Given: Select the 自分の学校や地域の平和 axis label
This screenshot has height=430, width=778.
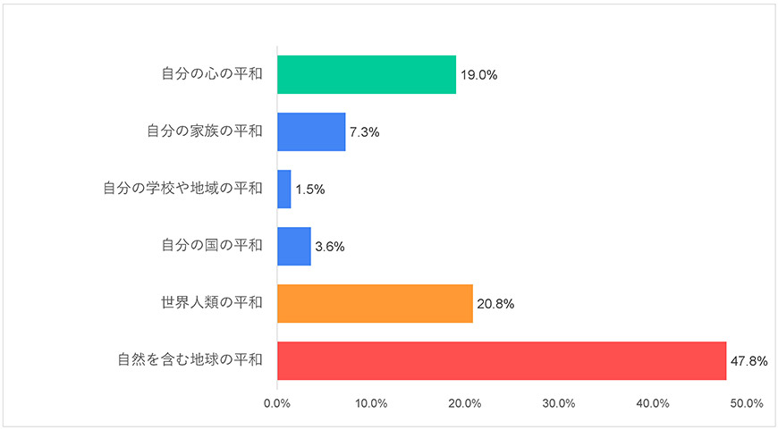Looking at the screenshot, I should pos(182,189).
